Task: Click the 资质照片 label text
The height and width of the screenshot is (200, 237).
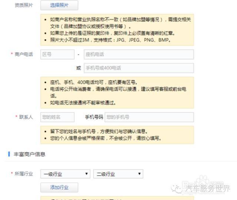Action: (24, 5)
